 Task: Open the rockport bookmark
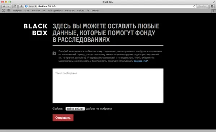[17, 10]
